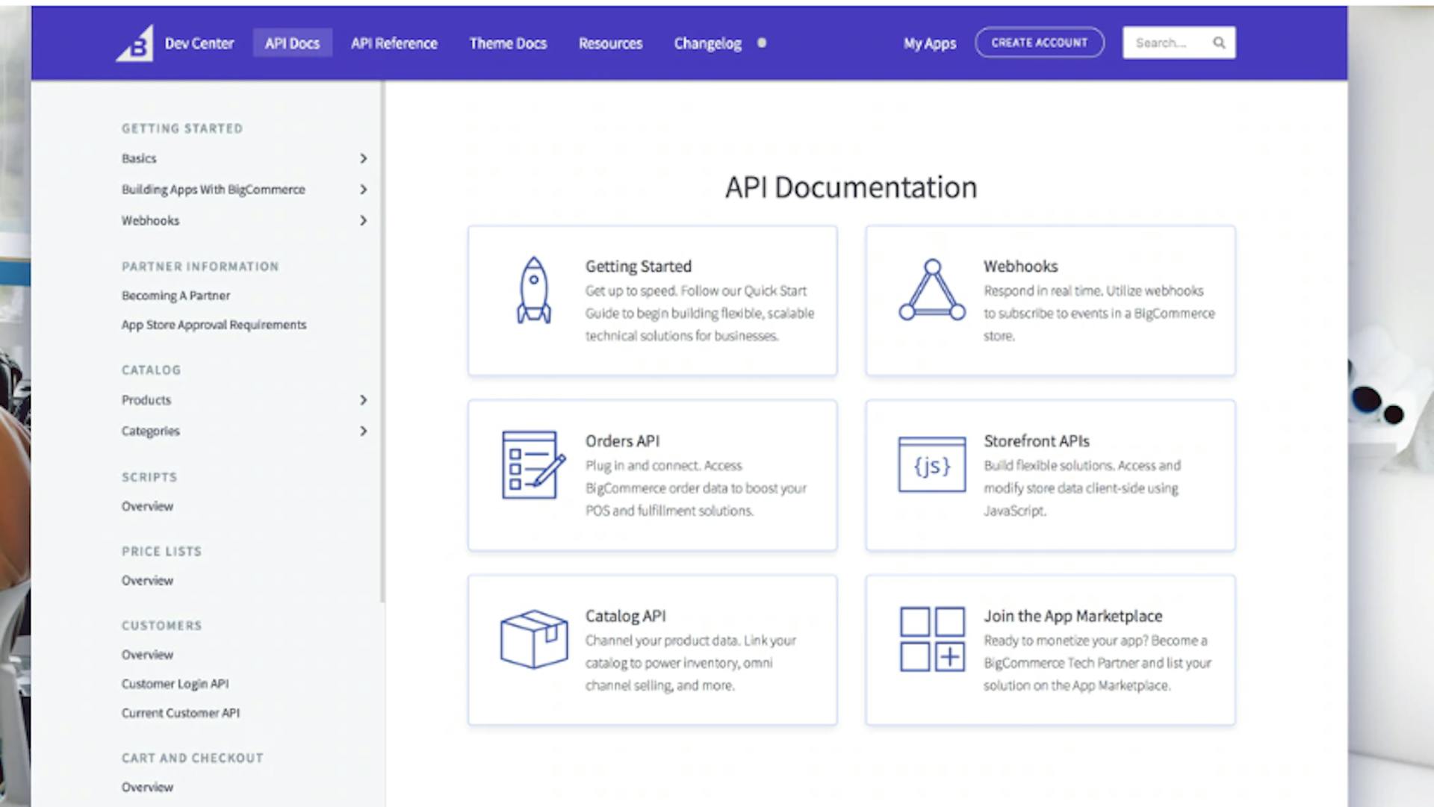Click the Getting Started card title
The image size is (1434, 807).
[x=639, y=267]
